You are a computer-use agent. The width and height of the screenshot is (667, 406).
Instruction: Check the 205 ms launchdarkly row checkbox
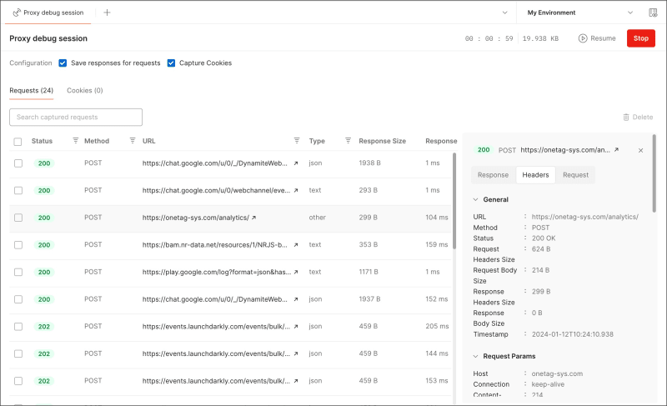(x=18, y=327)
